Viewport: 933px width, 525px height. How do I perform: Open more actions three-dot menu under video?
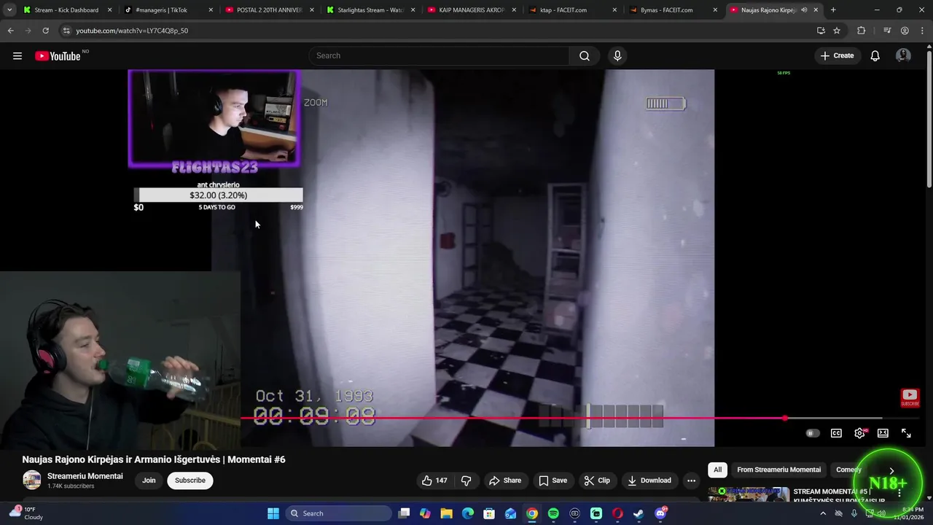[691, 481]
